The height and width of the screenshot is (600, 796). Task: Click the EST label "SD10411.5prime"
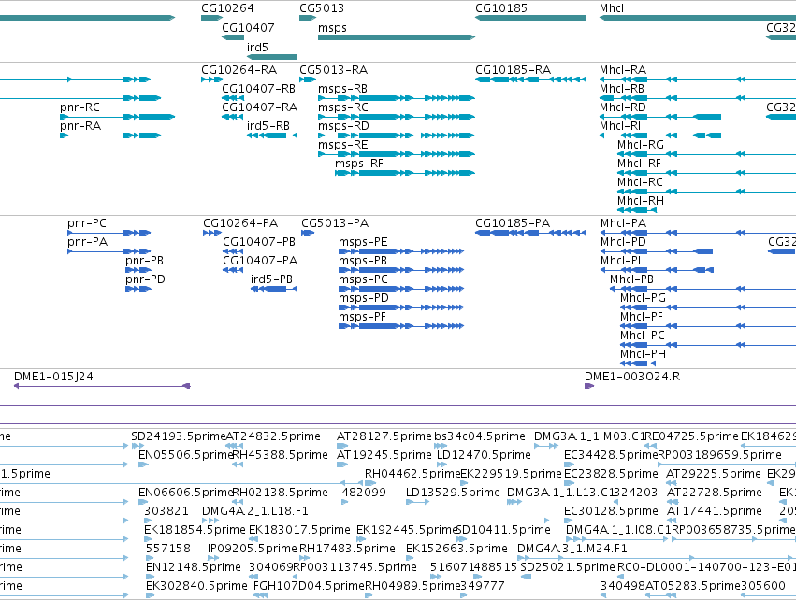[x=503, y=530]
